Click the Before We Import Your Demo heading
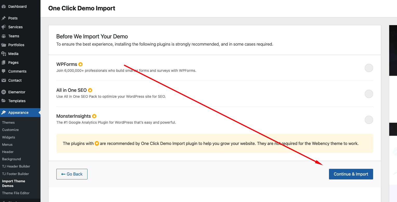The height and width of the screenshot is (202, 397). [92, 36]
